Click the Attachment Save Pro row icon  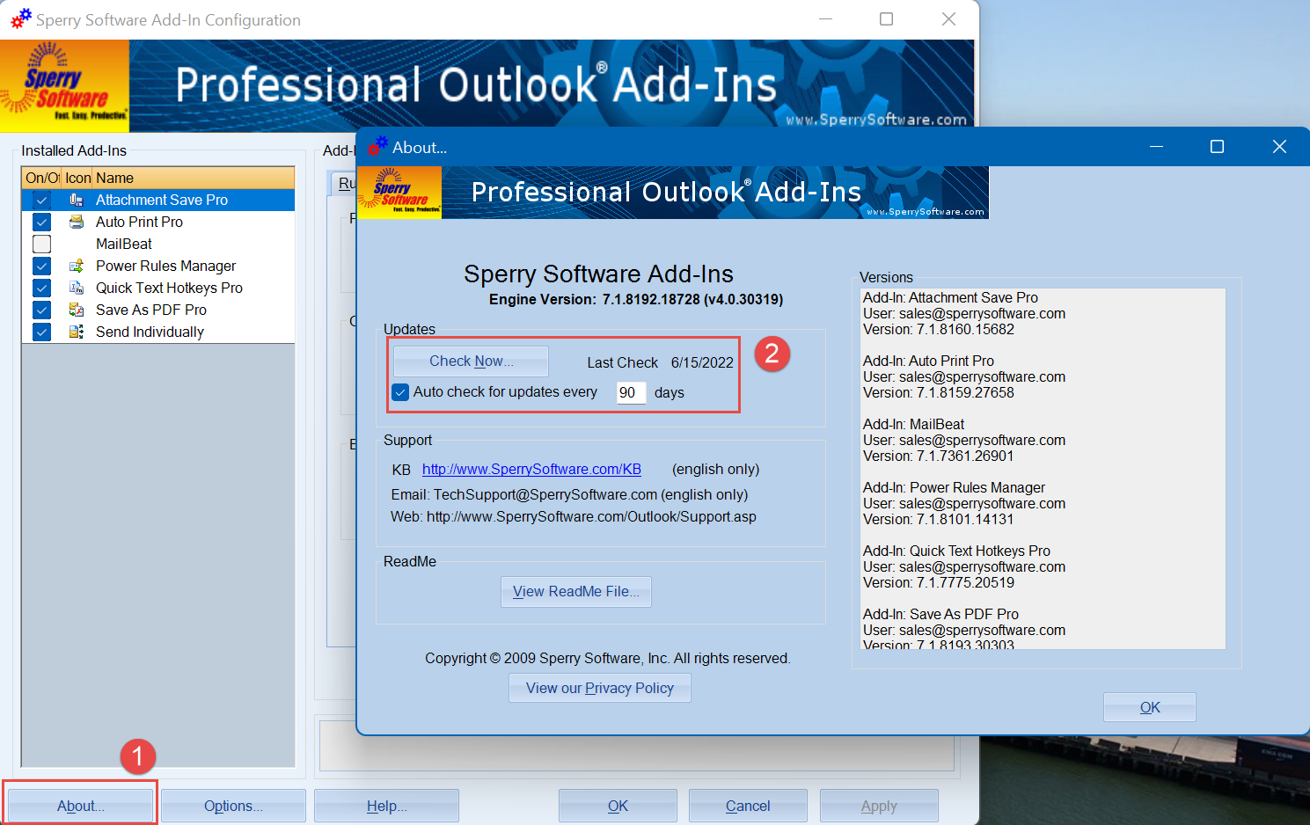[x=77, y=200]
